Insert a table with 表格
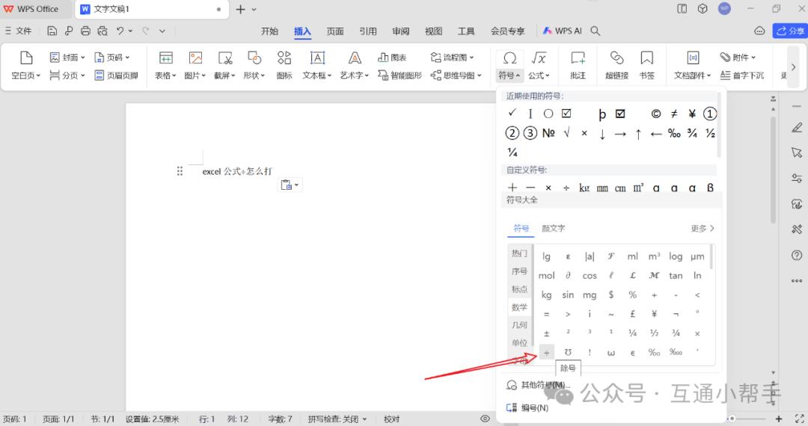 [x=165, y=65]
